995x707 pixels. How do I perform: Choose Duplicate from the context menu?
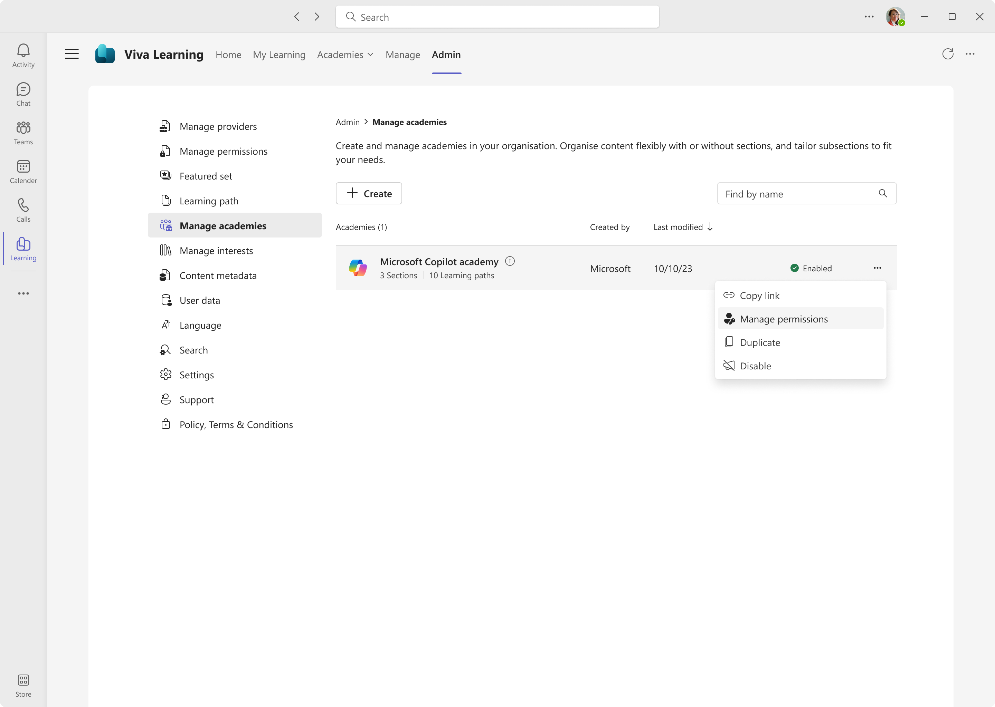coord(760,342)
